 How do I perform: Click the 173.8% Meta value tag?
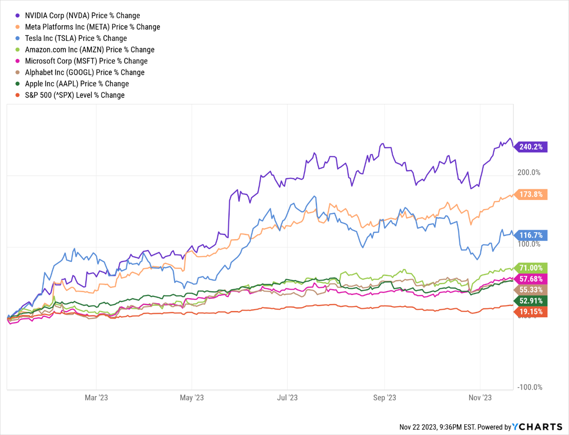pyautogui.click(x=531, y=194)
